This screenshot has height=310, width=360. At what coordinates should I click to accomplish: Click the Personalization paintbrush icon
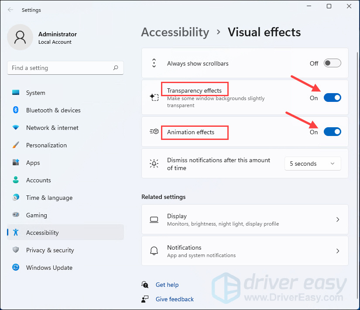[16, 145]
